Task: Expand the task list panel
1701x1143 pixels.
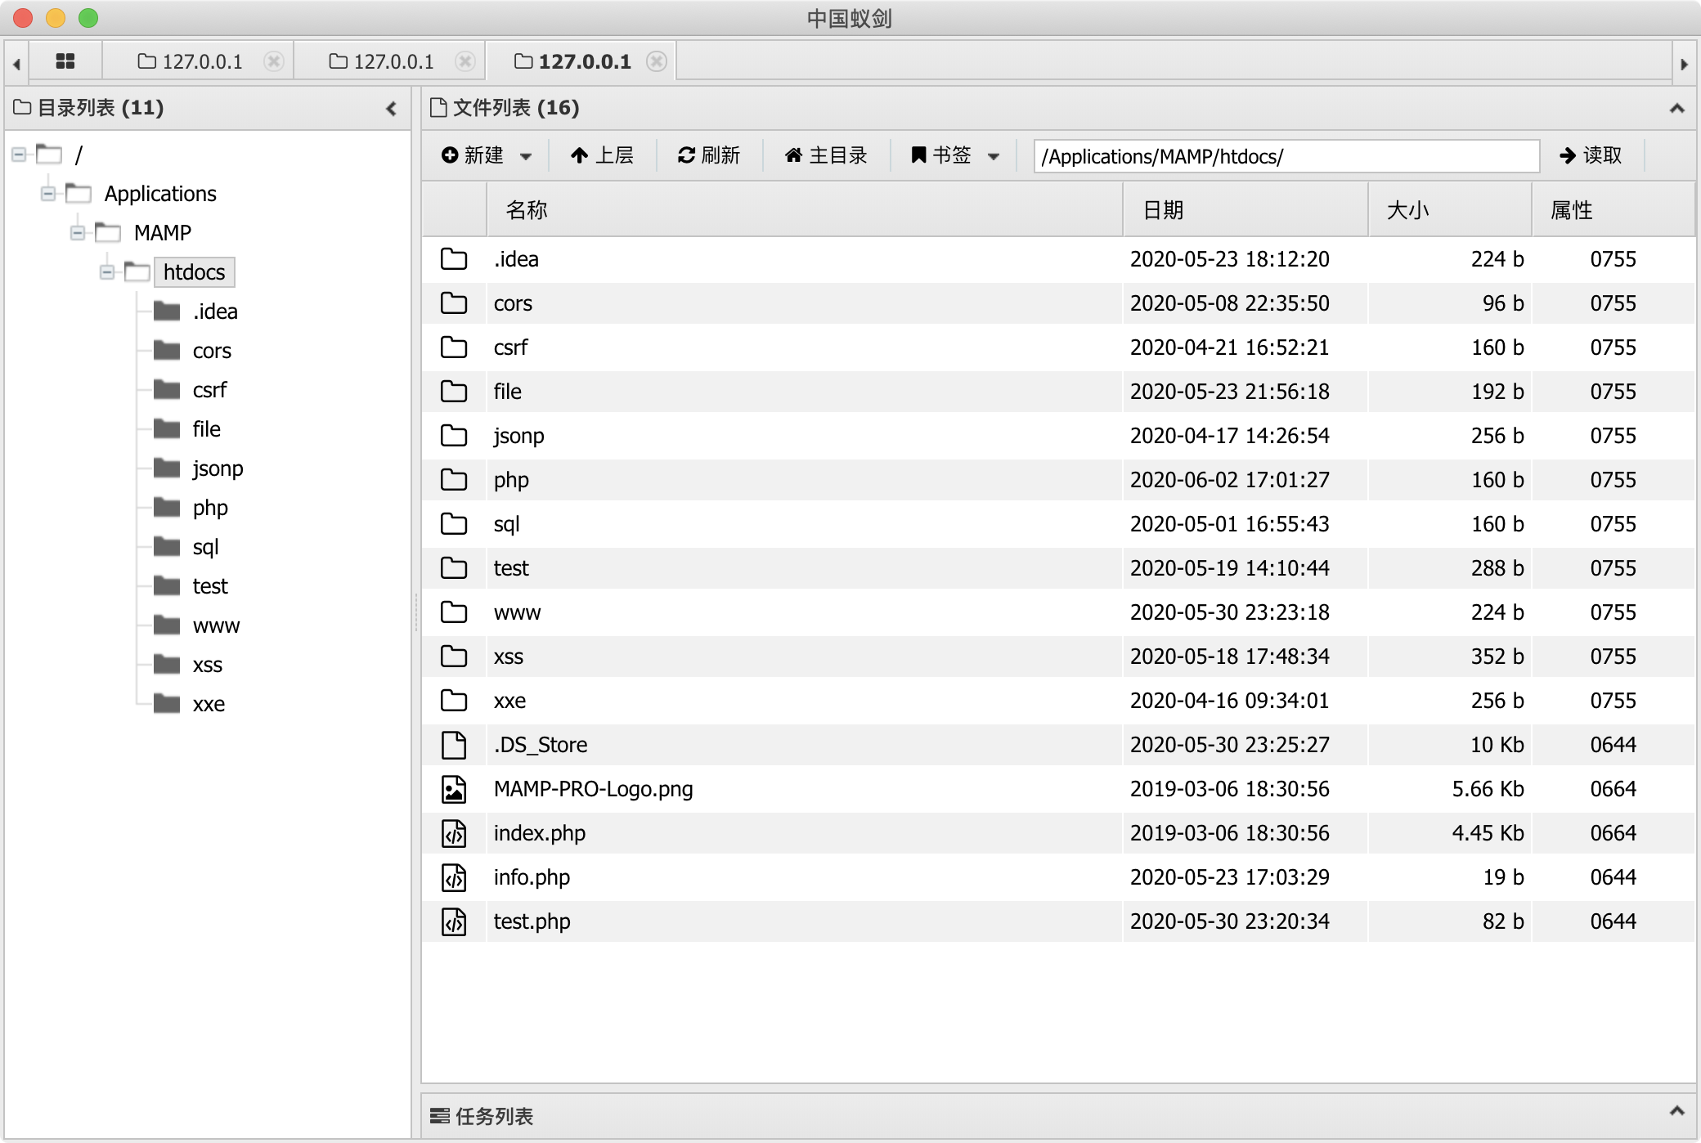Action: pyautogui.click(x=1677, y=1111)
